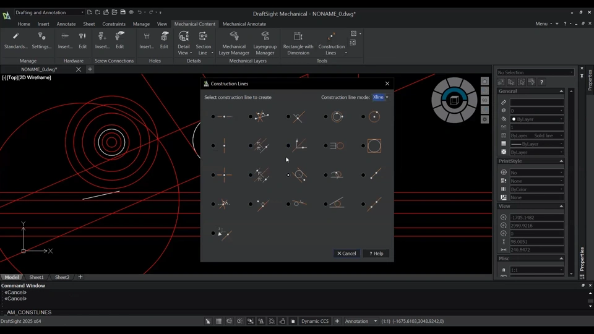Click the hatch icon at ribbon far right
Viewport: 594px width, 334px height.
pyautogui.click(x=353, y=33)
